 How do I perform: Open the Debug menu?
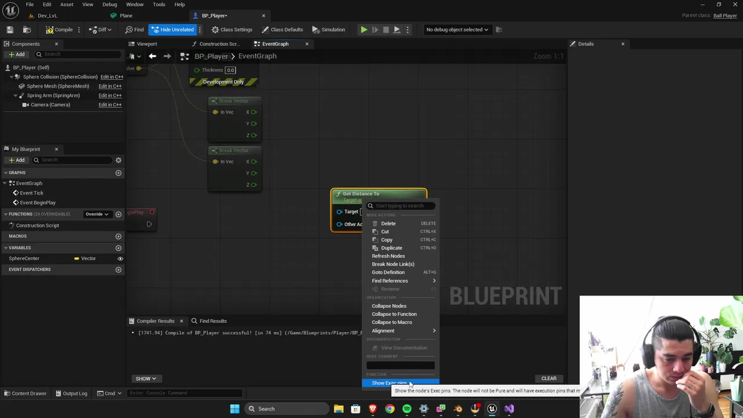tap(110, 4)
